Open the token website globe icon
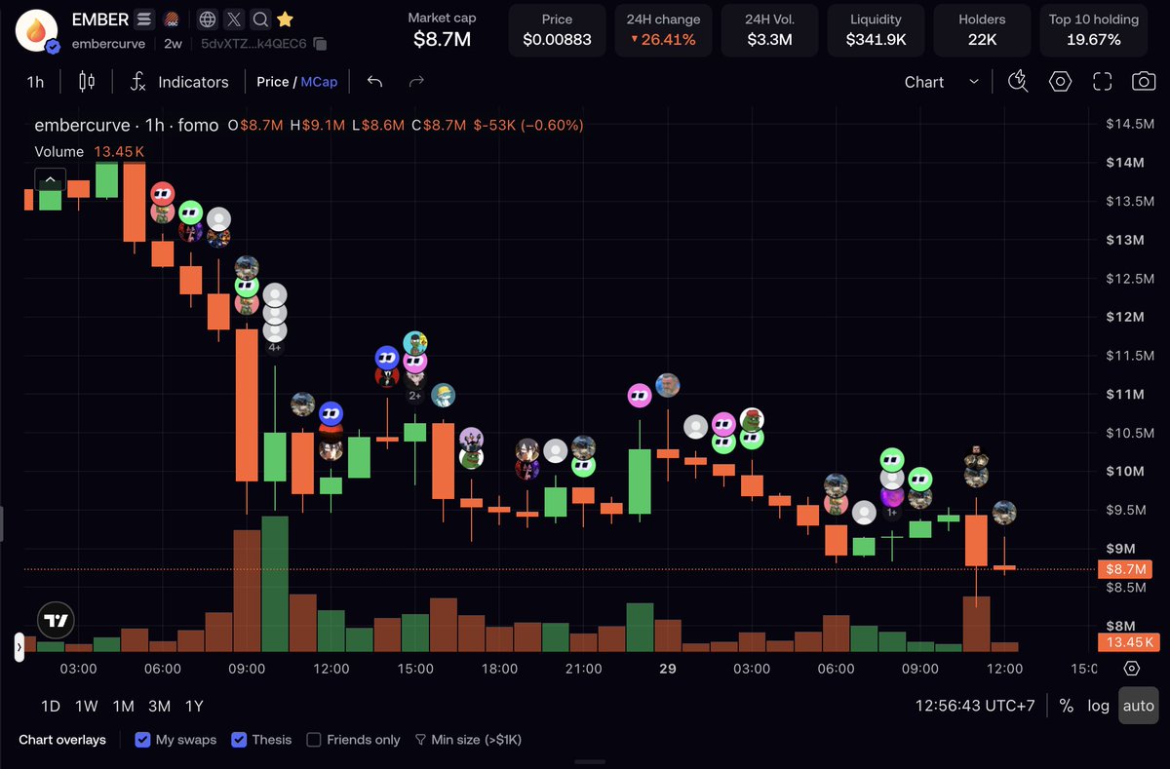This screenshot has width=1170, height=769. (x=208, y=19)
